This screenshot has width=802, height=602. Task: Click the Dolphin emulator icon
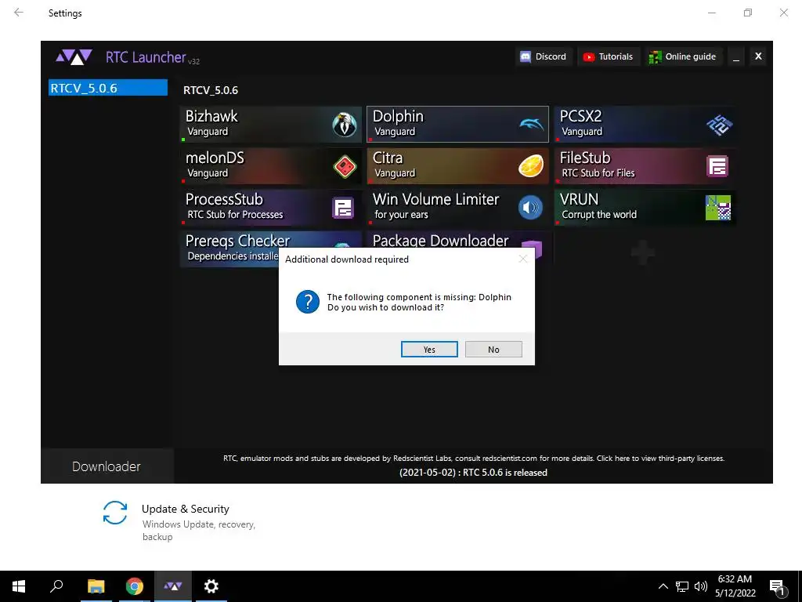532,124
